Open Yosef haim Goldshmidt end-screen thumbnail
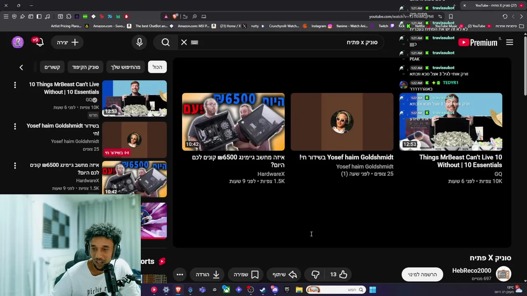 pyautogui.click(x=342, y=122)
